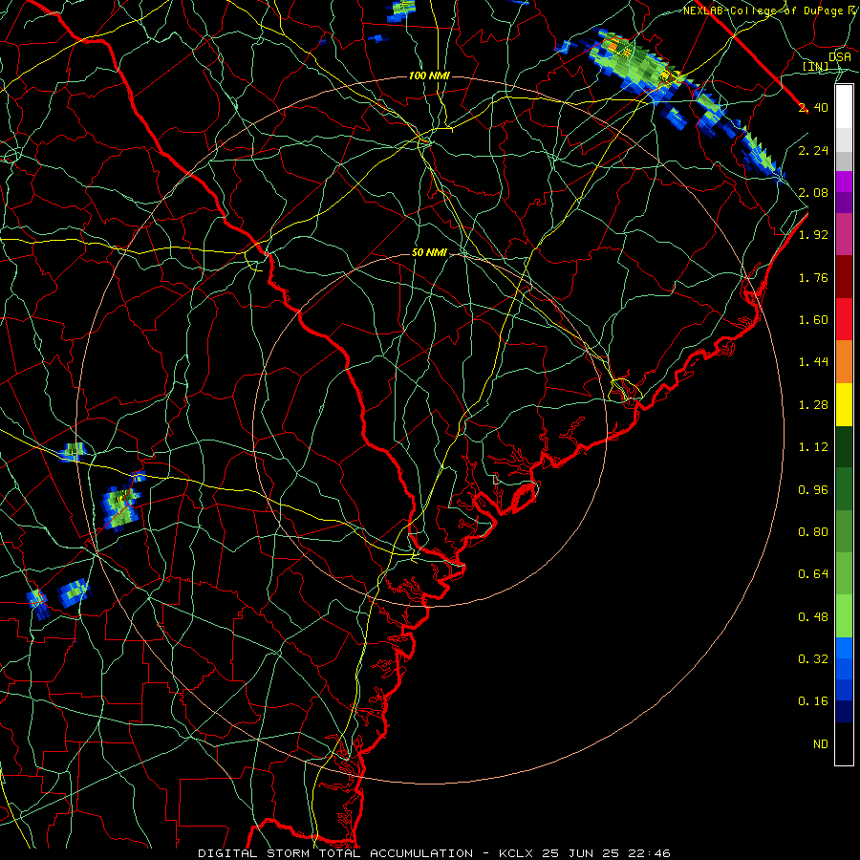Select the 2.40 legend value
Image resolution: width=860 pixels, height=860 pixels.
tap(813, 107)
